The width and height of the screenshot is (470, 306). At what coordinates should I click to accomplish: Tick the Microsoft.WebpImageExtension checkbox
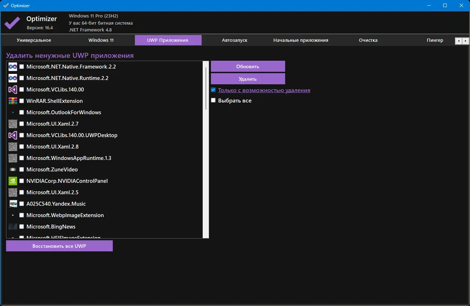tap(22, 215)
